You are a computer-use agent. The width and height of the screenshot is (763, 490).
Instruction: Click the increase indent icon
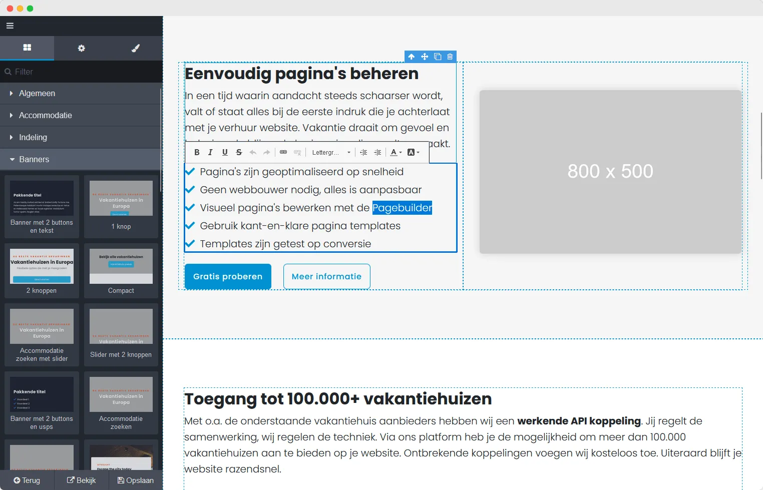(x=377, y=152)
